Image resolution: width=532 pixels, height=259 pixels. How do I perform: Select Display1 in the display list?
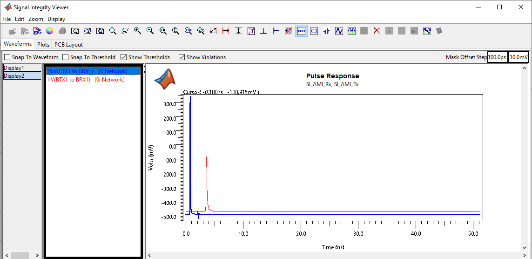coord(14,68)
